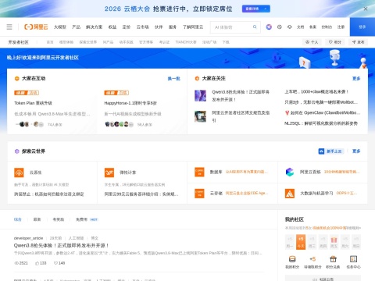The width and height of the screenshot is (375, 281).
Task: Open 解决方案 in the top navigation
Action: (94, 27)
